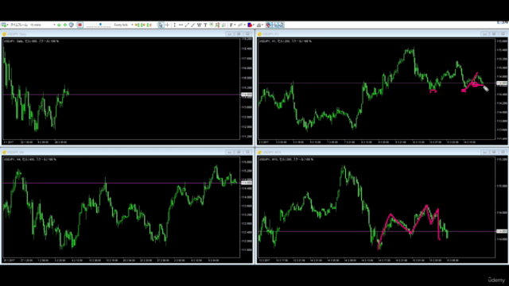This screenshot has width=509, height=286.
Task: Click the round clock icon button
Action: tap(72, 25)
